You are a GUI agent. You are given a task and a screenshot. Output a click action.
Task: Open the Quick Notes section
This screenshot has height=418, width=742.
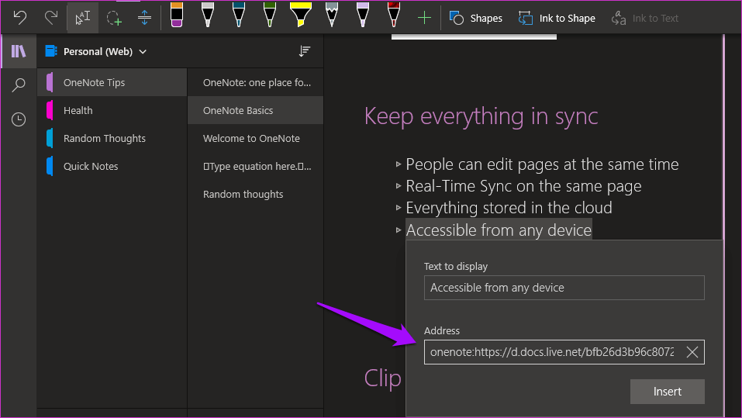coord(112,166)
